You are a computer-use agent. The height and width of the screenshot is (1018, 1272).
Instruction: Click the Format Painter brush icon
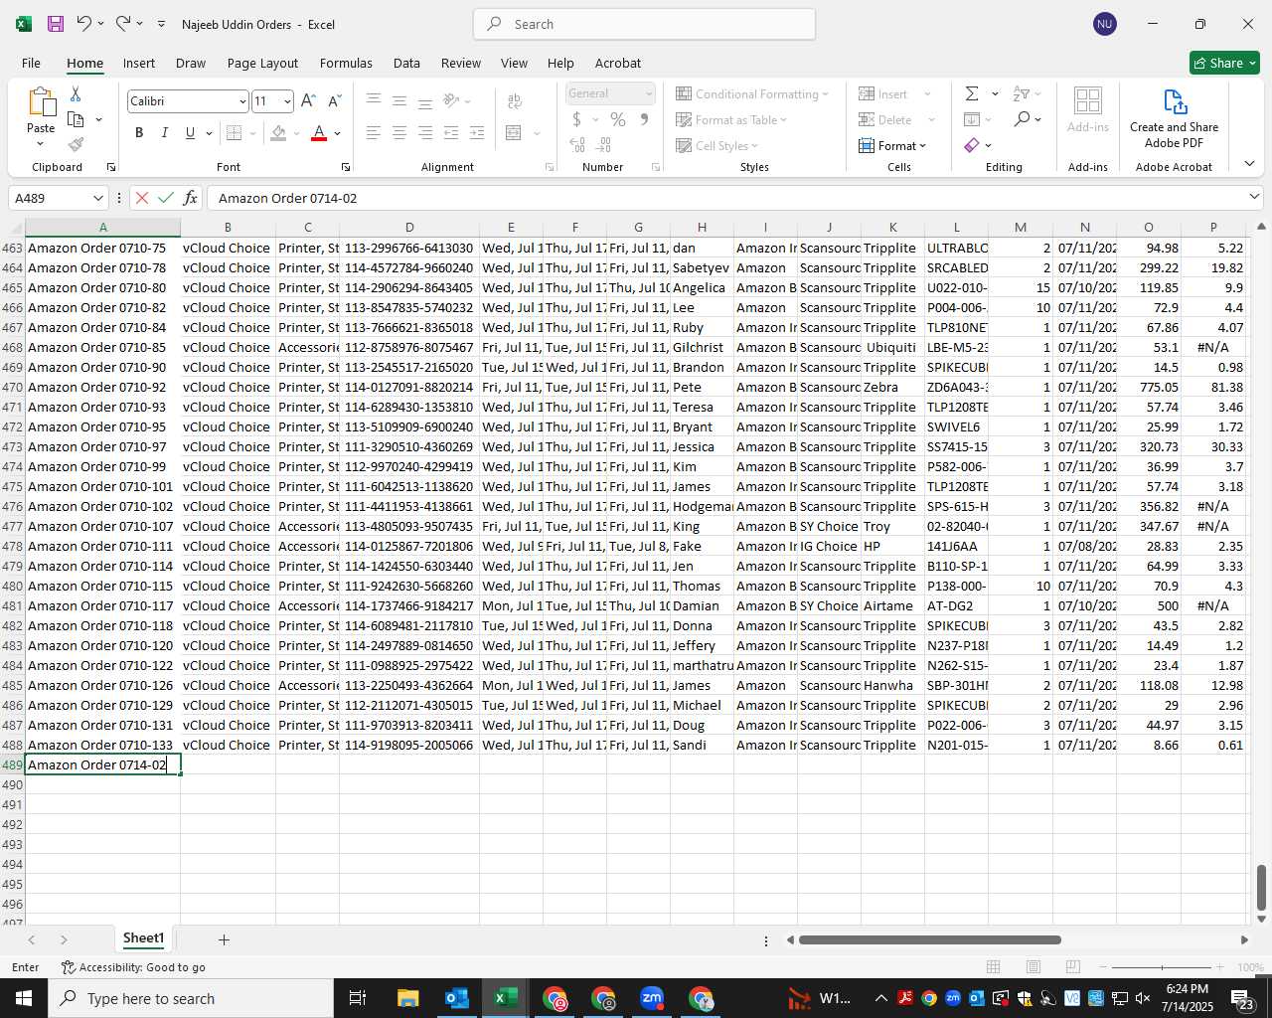coord(76,144)
